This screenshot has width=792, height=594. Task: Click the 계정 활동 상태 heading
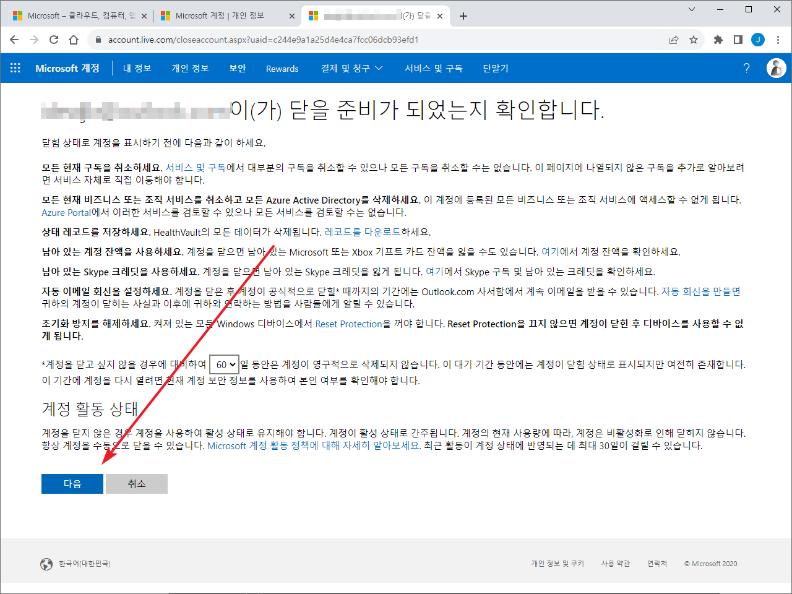pos(90,409)
